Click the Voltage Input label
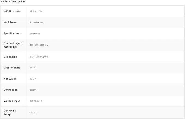The height and width of the screenshot is (119, 185). click(12, 101)
